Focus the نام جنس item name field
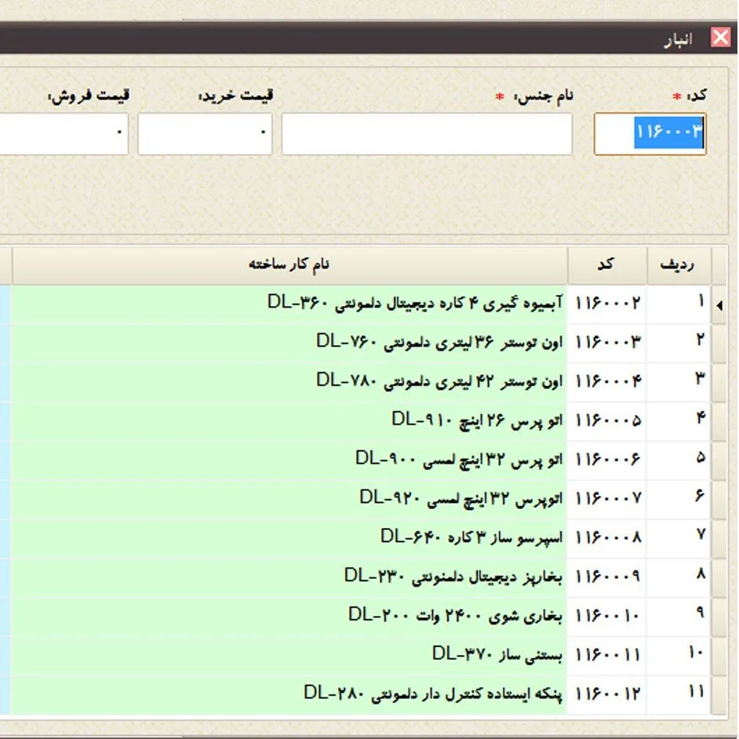Image resolution: width=739 pixels, height=739 pixels. [x=427, y=134]
